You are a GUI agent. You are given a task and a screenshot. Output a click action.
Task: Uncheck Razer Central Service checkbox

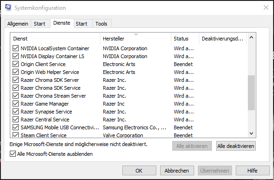[x=15, y=120]
